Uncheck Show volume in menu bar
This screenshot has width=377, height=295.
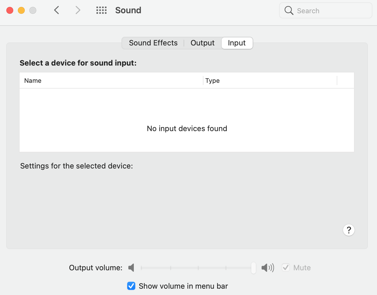point(131,286)
